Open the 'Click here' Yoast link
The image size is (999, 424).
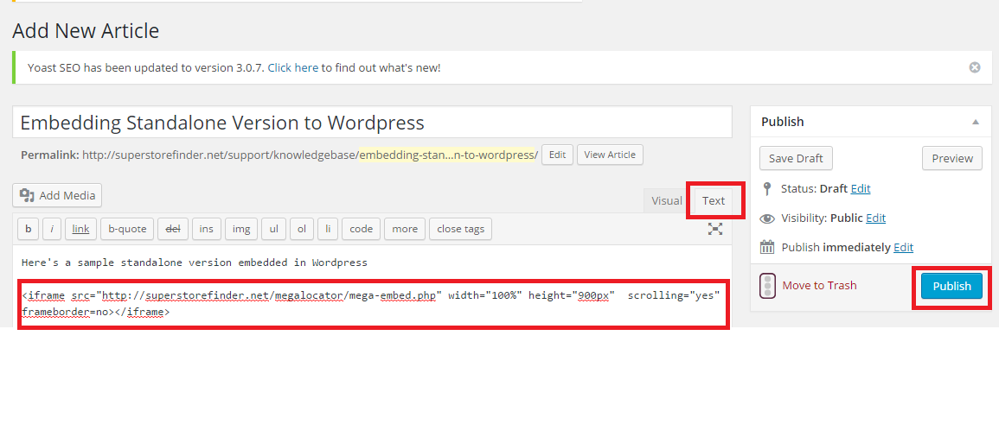292,67
